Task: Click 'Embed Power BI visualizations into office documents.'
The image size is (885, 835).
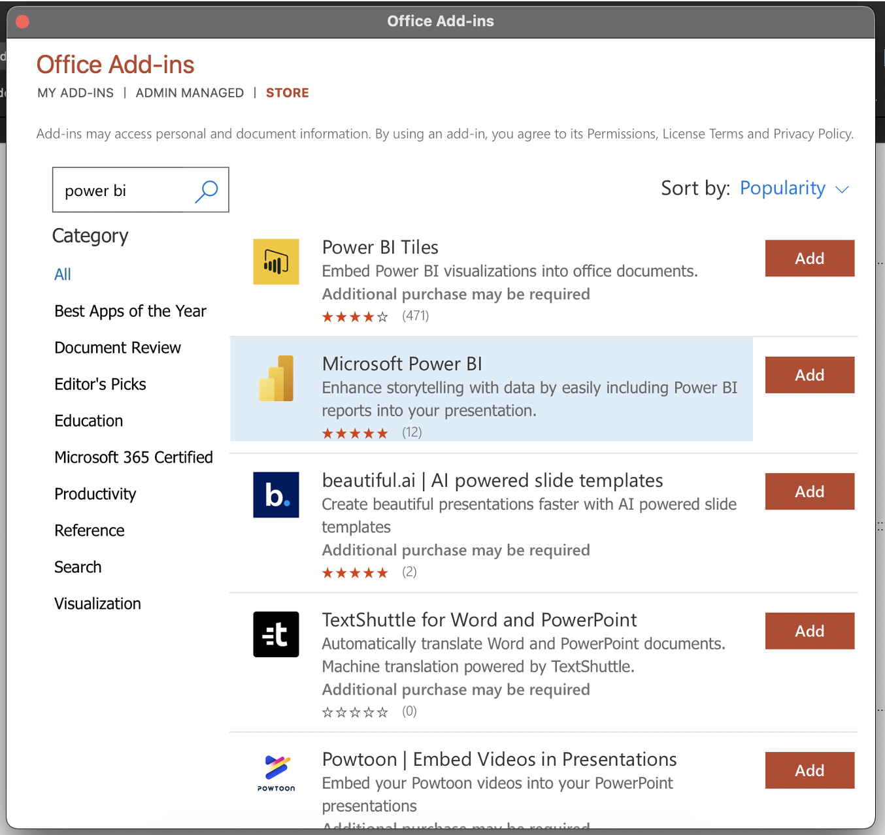Action: [x=510, y=271]
